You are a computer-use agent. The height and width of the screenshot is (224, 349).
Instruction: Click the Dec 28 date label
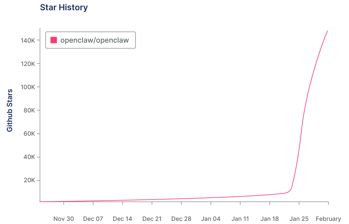[x=181, y=219]
